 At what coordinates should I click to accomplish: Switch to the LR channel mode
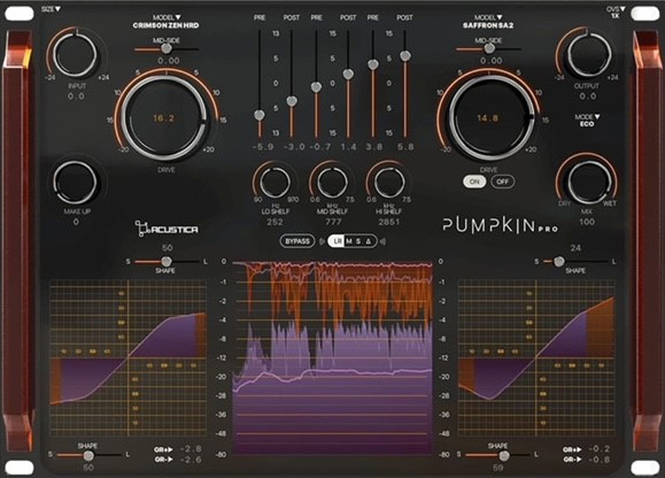coord(337,242)
